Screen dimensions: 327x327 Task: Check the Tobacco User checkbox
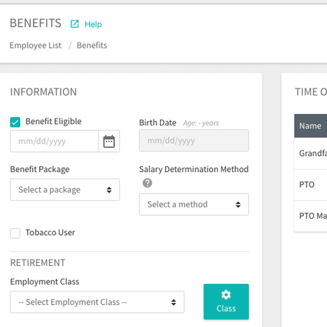pos(15,233)
